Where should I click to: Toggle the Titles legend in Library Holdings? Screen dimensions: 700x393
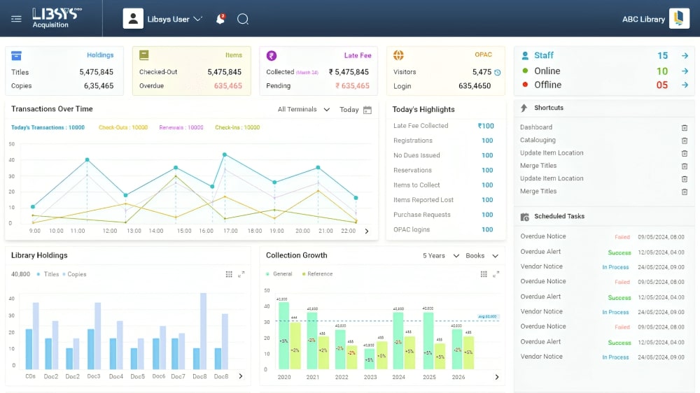[x=48, y=274]
